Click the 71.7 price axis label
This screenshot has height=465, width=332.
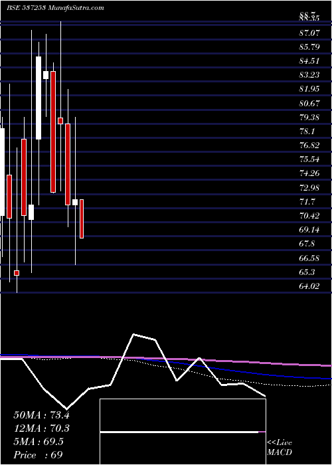point(307,202)
